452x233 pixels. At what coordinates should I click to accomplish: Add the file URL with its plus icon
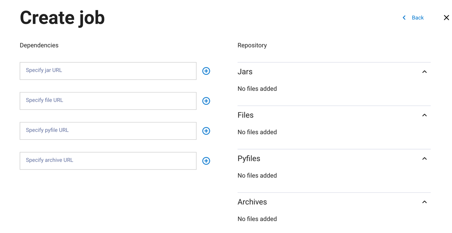[x=206, y=101]
